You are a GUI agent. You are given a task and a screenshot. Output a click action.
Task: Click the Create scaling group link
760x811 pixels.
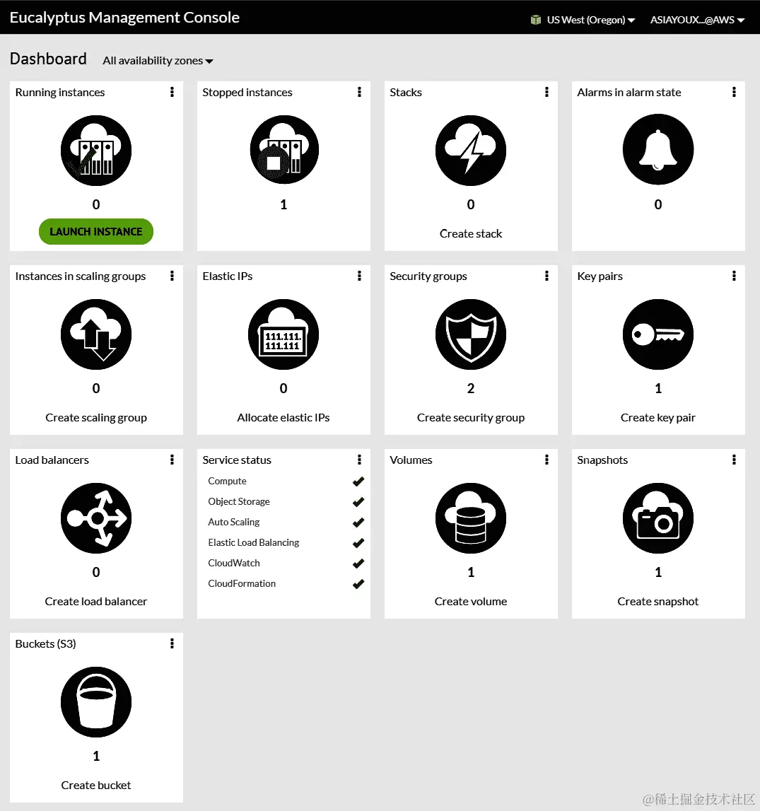(96, 417)
